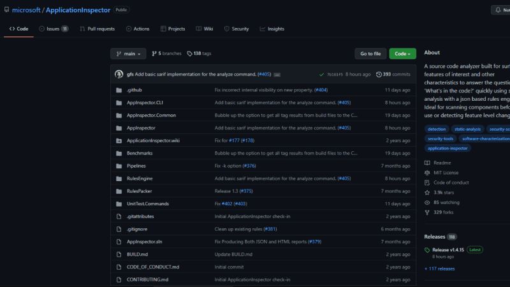The image size is (510, 287).
Task: Click the AppInspector.sln file icon
Action: [x=119, y=242]
